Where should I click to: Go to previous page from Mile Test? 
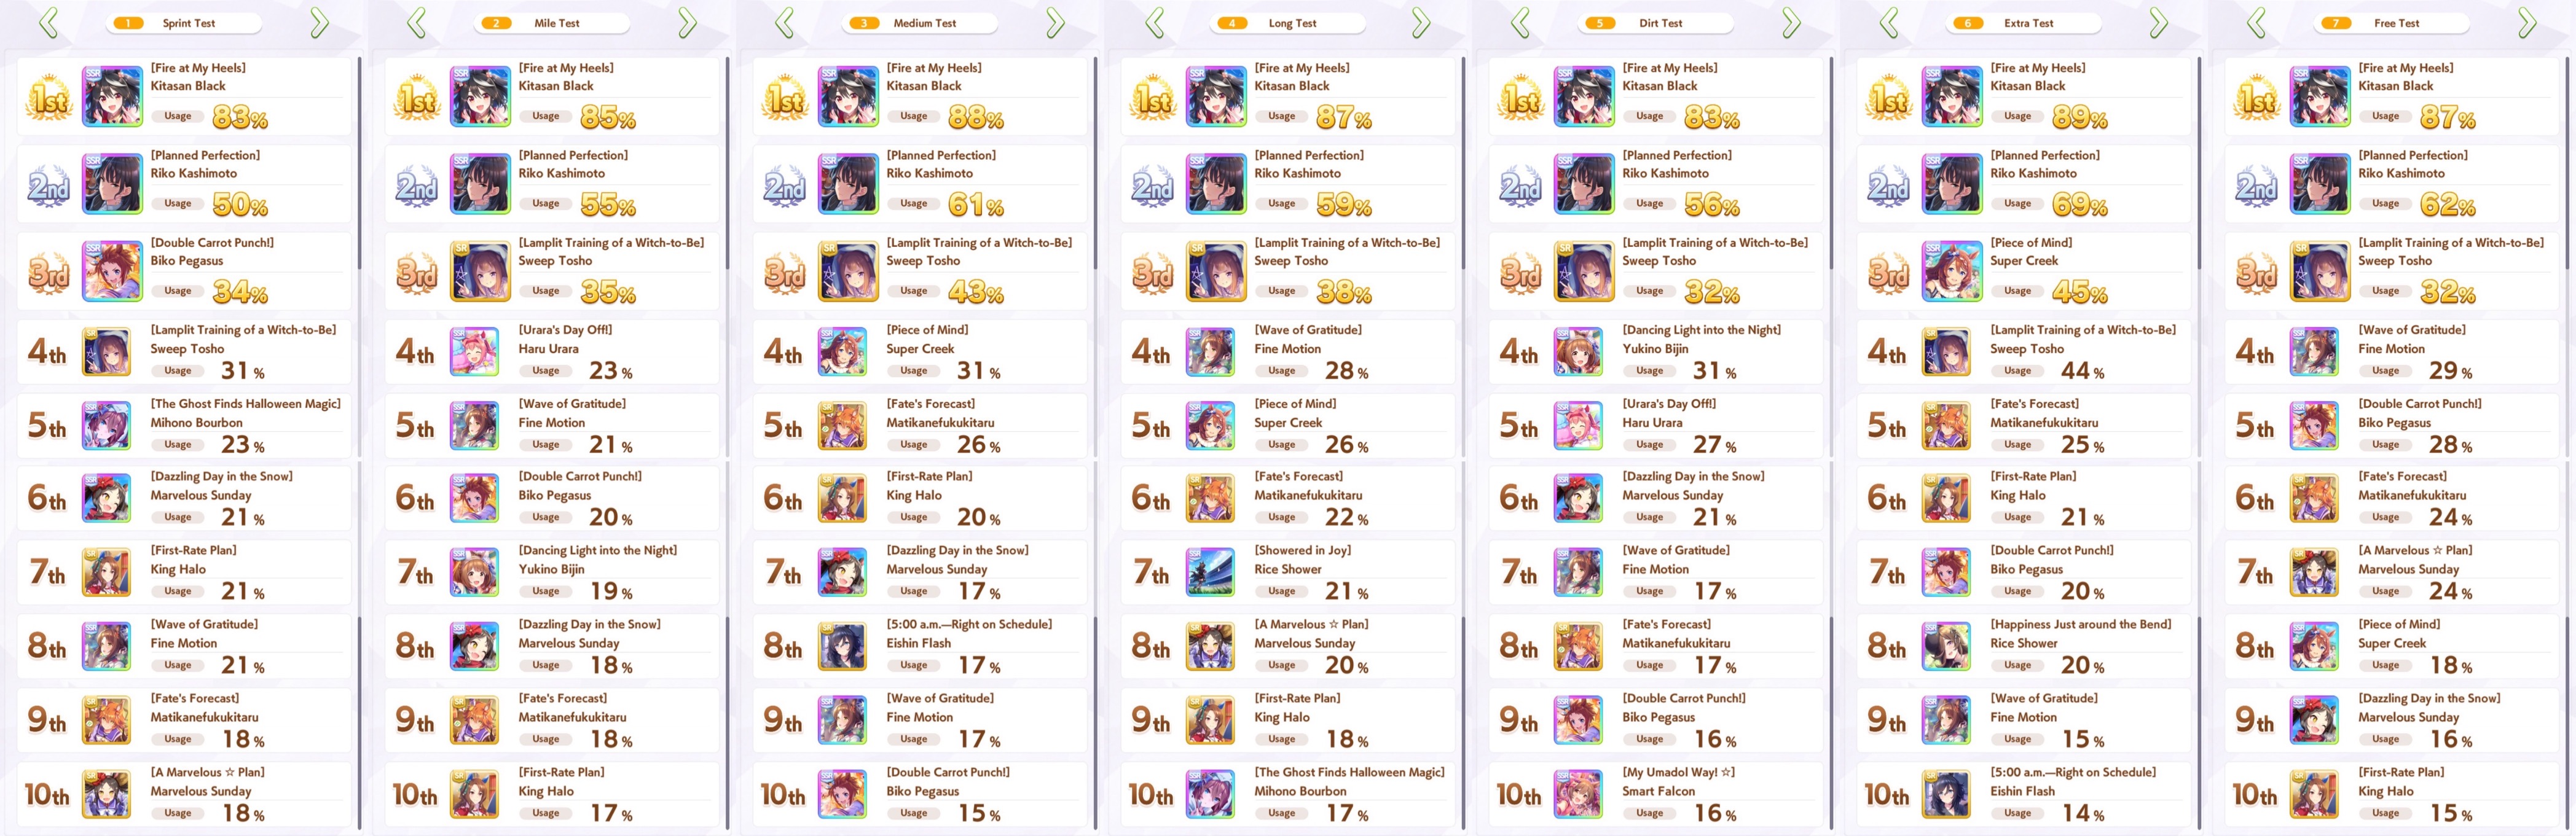click(416, 23)
